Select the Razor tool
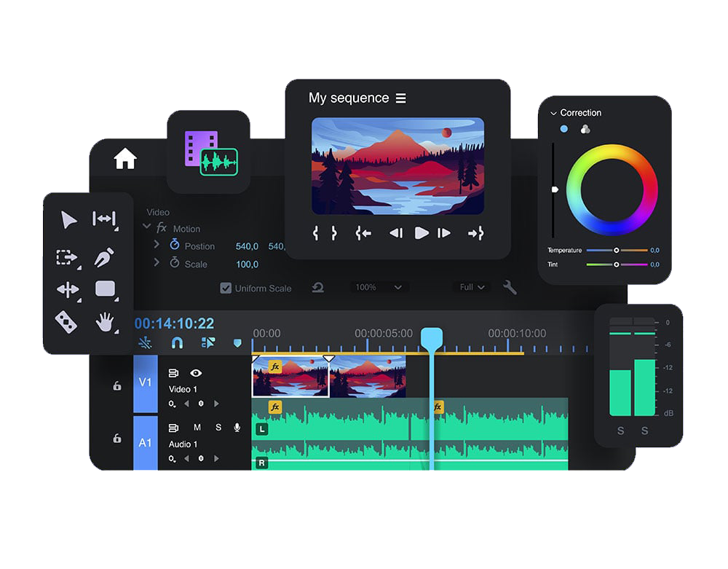The width and height of the screenshot is (728, 569). tap(66, 321)
